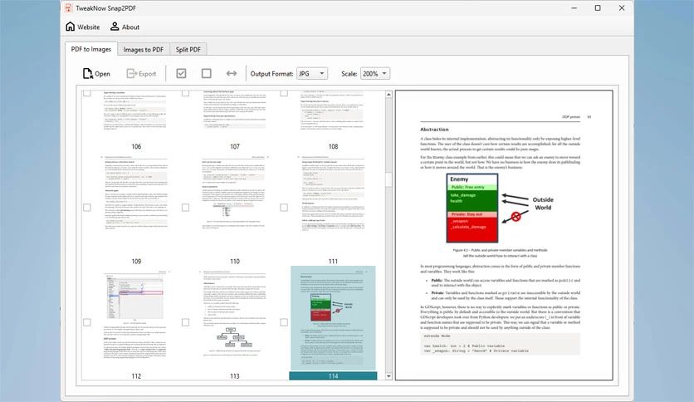Click the Website home icon

tap(70, 27)
